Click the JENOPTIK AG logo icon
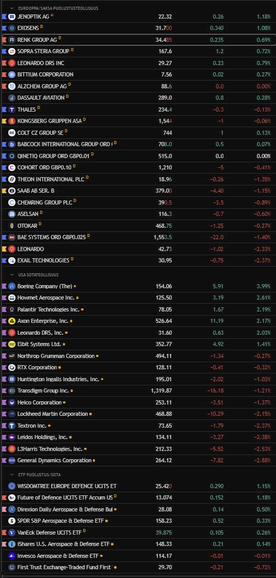The height and width of the screenshot is (578, 276). [x=12, y=16]
